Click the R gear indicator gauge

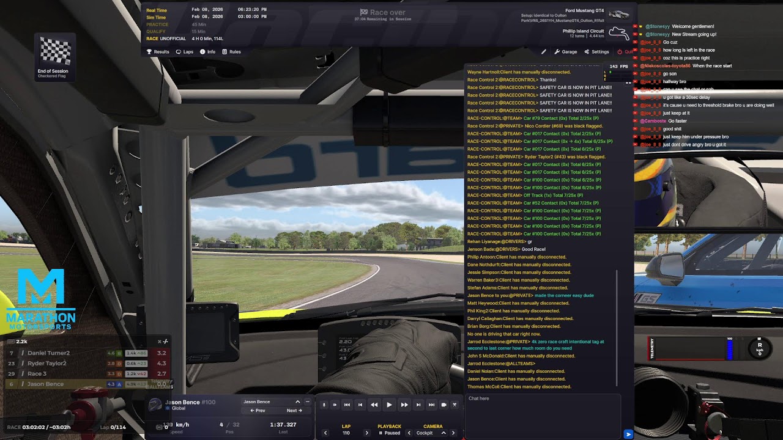(760, 348)
